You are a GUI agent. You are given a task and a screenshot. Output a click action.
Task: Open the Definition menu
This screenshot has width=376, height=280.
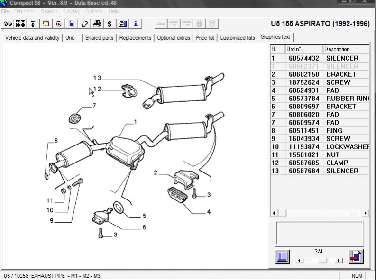tap(25, 11)
